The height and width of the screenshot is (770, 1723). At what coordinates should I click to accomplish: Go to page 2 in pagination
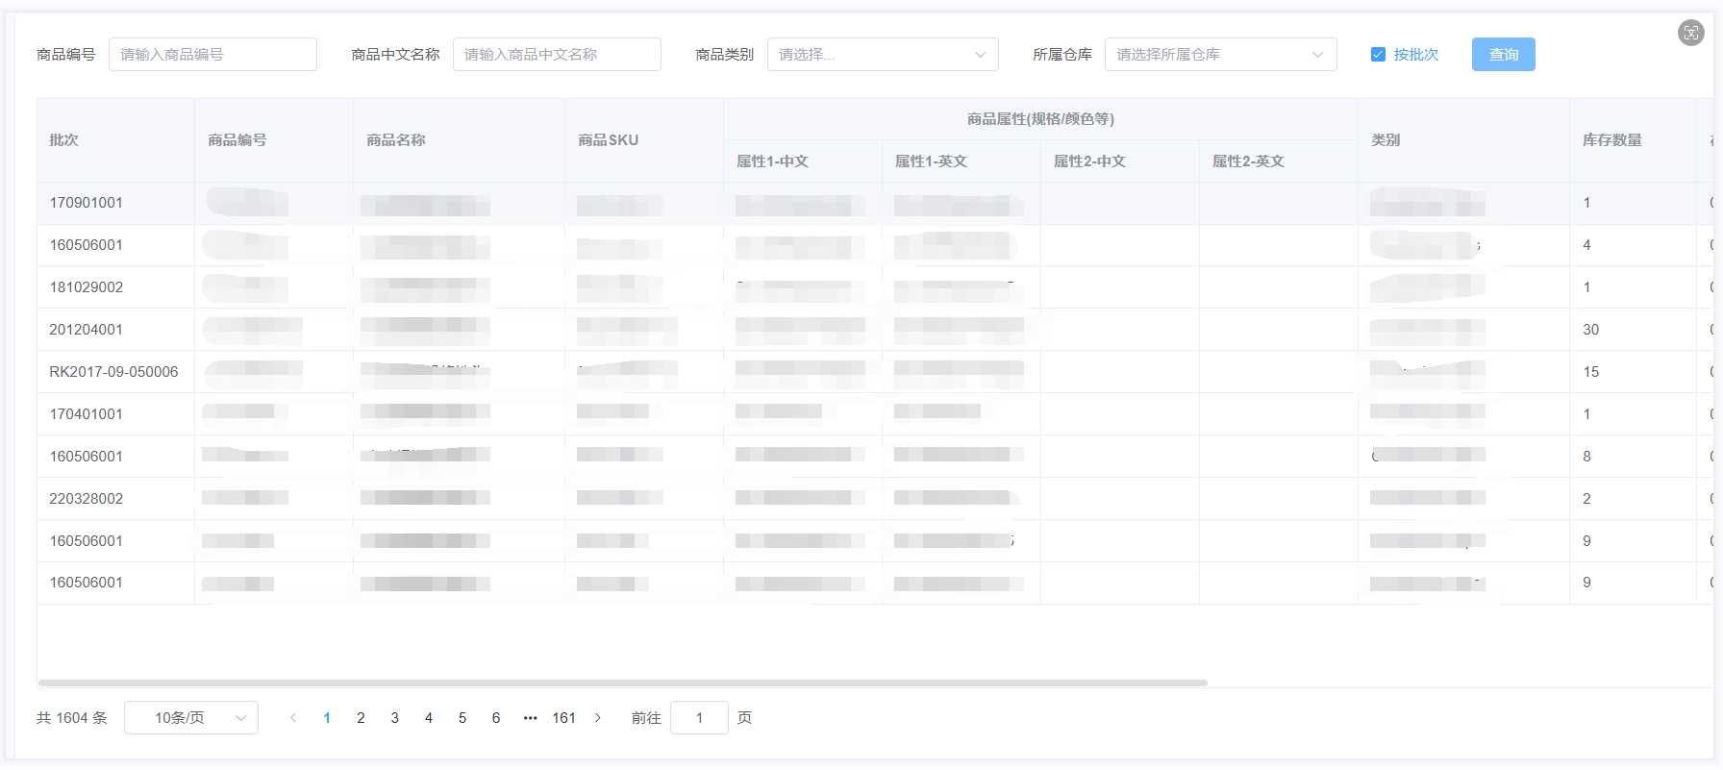coord(361,718)
